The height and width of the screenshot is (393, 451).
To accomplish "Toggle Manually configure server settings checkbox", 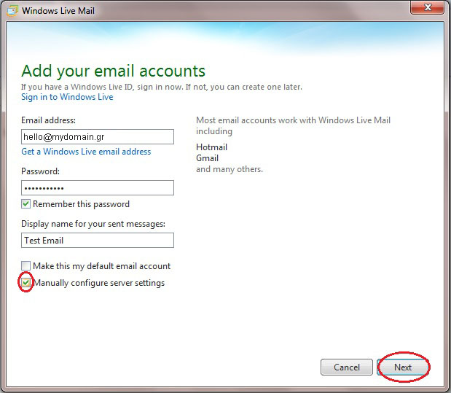I will pyautogui.click(x=26, y=282).
